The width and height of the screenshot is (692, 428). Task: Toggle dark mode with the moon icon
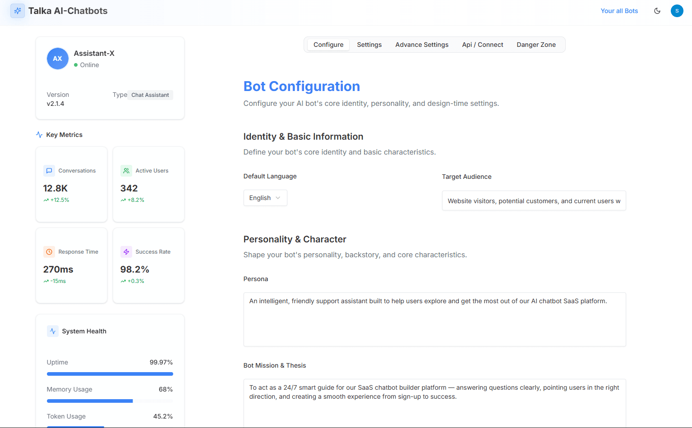click(657, 10)
